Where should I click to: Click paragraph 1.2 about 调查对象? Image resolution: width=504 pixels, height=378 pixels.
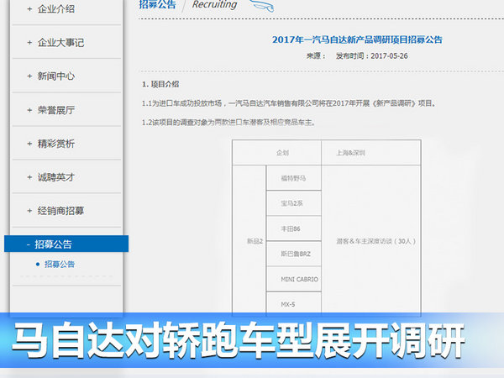[x=228, y=123]
